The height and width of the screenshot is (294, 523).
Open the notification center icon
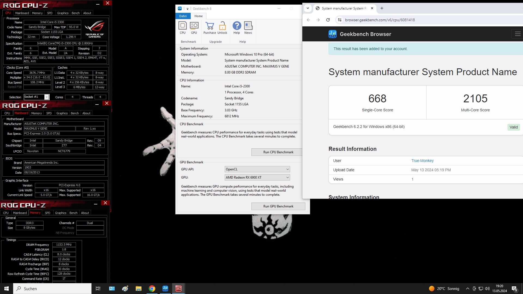coord(515,289)
